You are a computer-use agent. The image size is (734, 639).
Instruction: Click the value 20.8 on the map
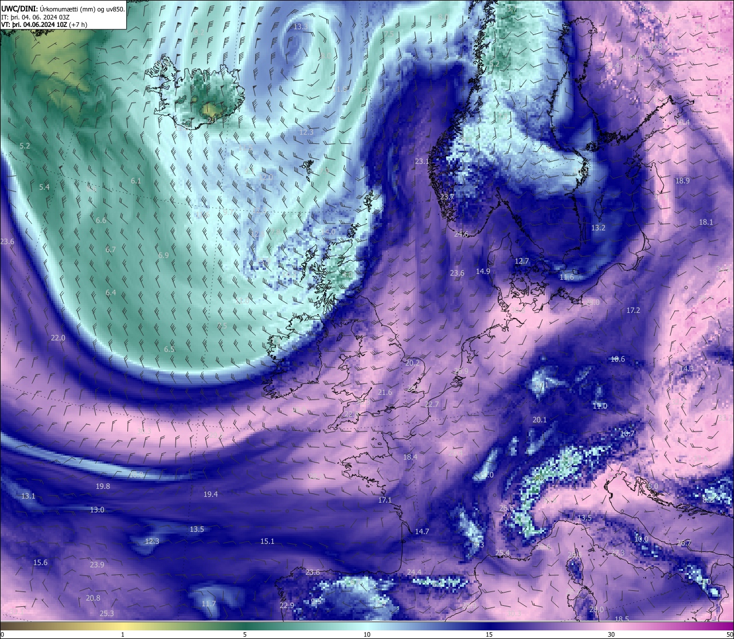93,598
